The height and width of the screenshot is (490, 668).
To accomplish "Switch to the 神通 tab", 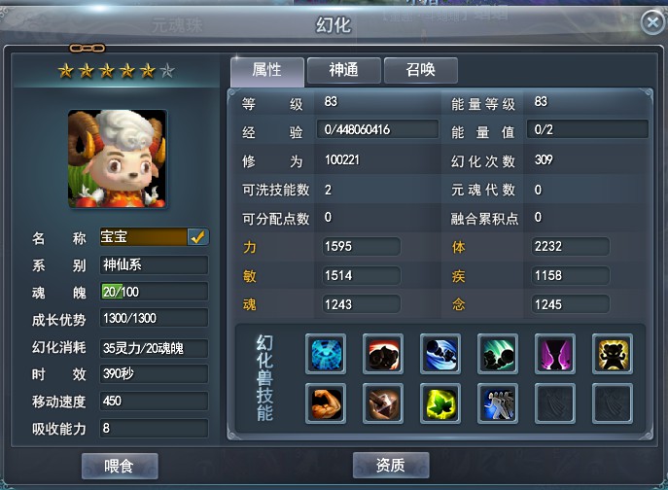I will coord(344,70).
